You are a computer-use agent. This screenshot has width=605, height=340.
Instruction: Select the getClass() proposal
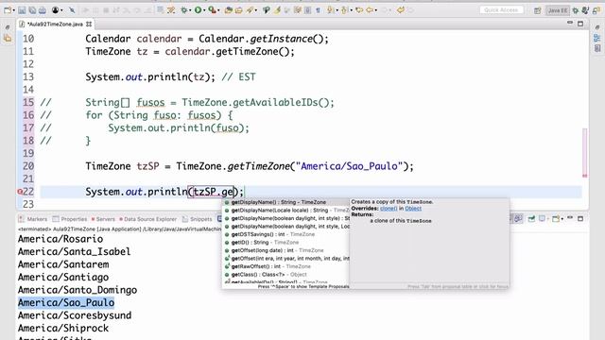pyautogui.click(x=285, y=275)
